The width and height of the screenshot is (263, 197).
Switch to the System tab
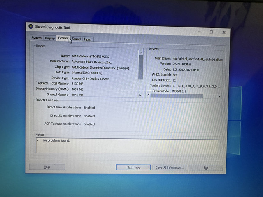37,38
